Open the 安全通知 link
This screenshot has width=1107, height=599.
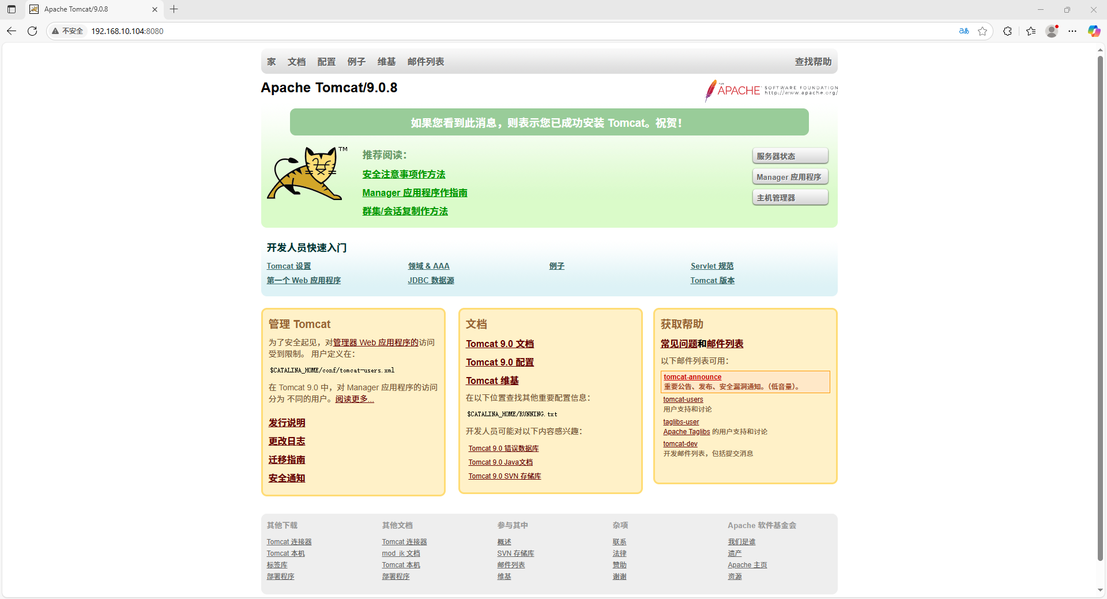click(287, 478)
